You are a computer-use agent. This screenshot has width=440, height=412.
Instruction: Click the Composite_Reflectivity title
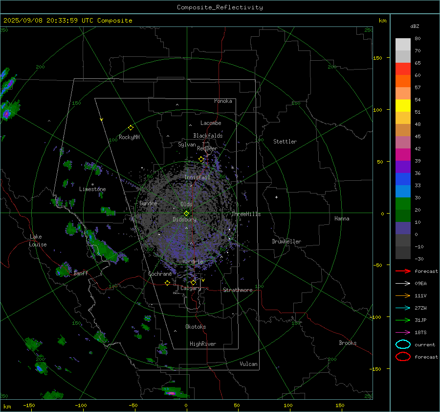220,7
